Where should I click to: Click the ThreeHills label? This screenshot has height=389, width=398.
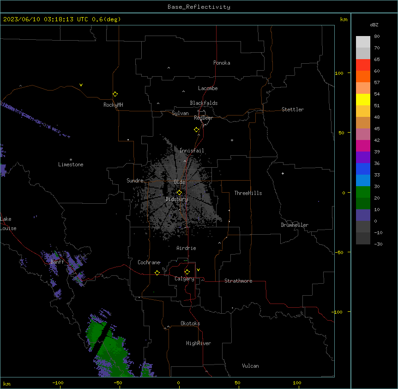[x=248, y=193]
